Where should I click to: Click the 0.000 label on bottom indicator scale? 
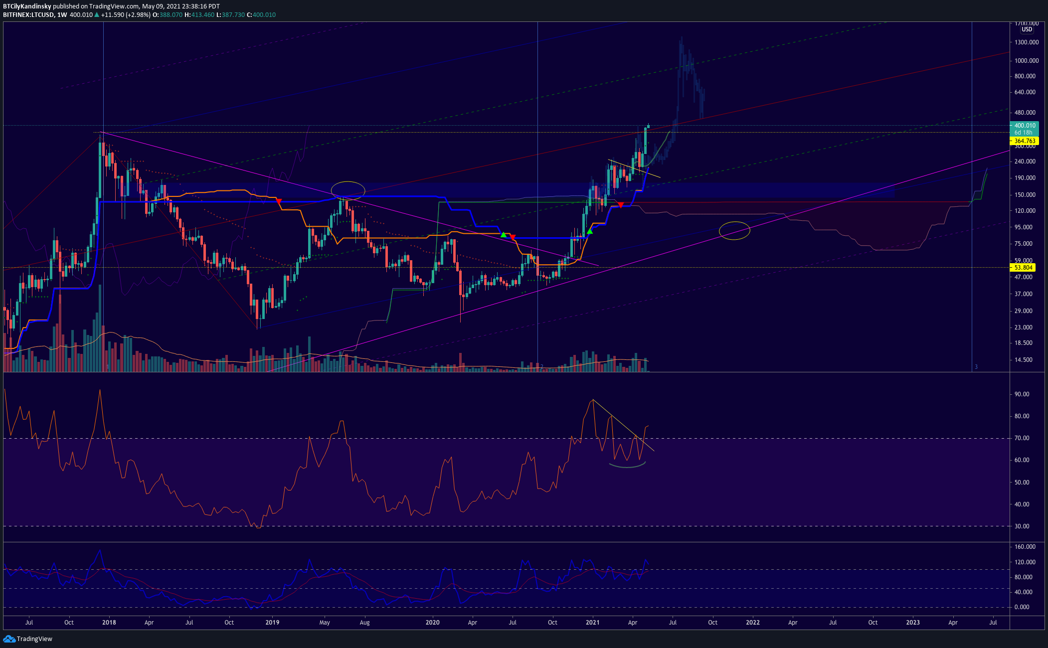click(1022, 607)
